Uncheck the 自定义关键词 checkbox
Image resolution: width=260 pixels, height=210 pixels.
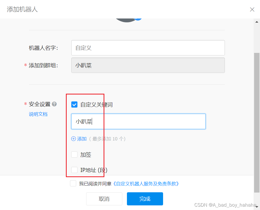pos(74,104)
